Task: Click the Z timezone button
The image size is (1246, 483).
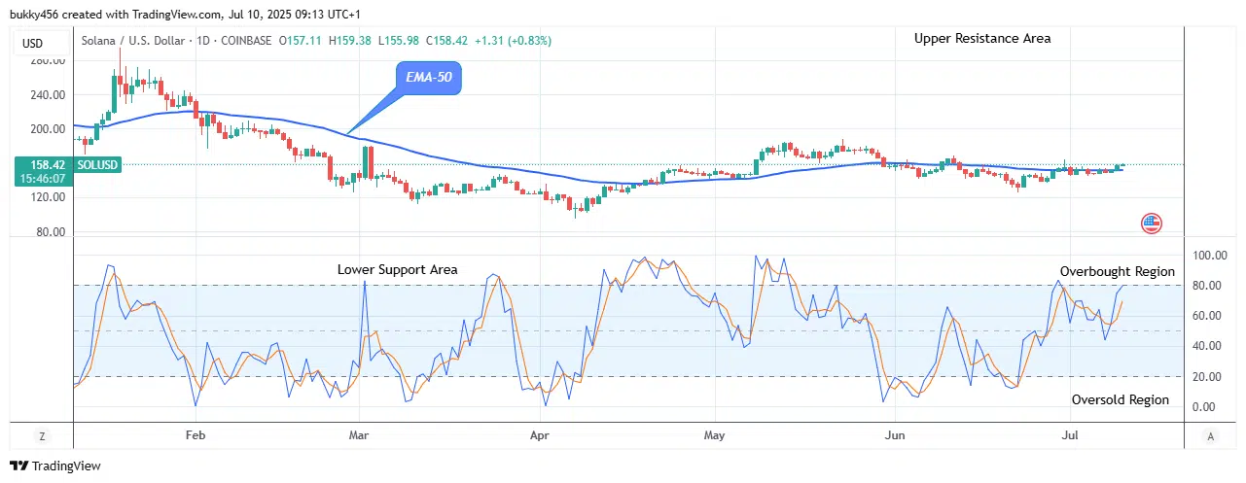Action: (x=42, y=436)
